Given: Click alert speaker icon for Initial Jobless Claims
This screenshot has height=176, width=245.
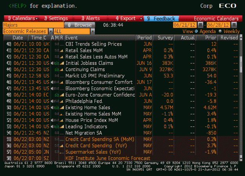Looking at the screenshot, I should tap(53, 63).
